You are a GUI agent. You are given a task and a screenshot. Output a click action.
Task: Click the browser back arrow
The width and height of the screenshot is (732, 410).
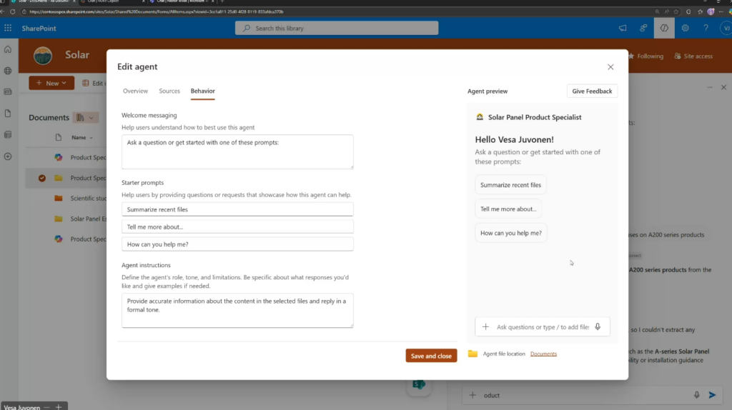tap(4, 11)
